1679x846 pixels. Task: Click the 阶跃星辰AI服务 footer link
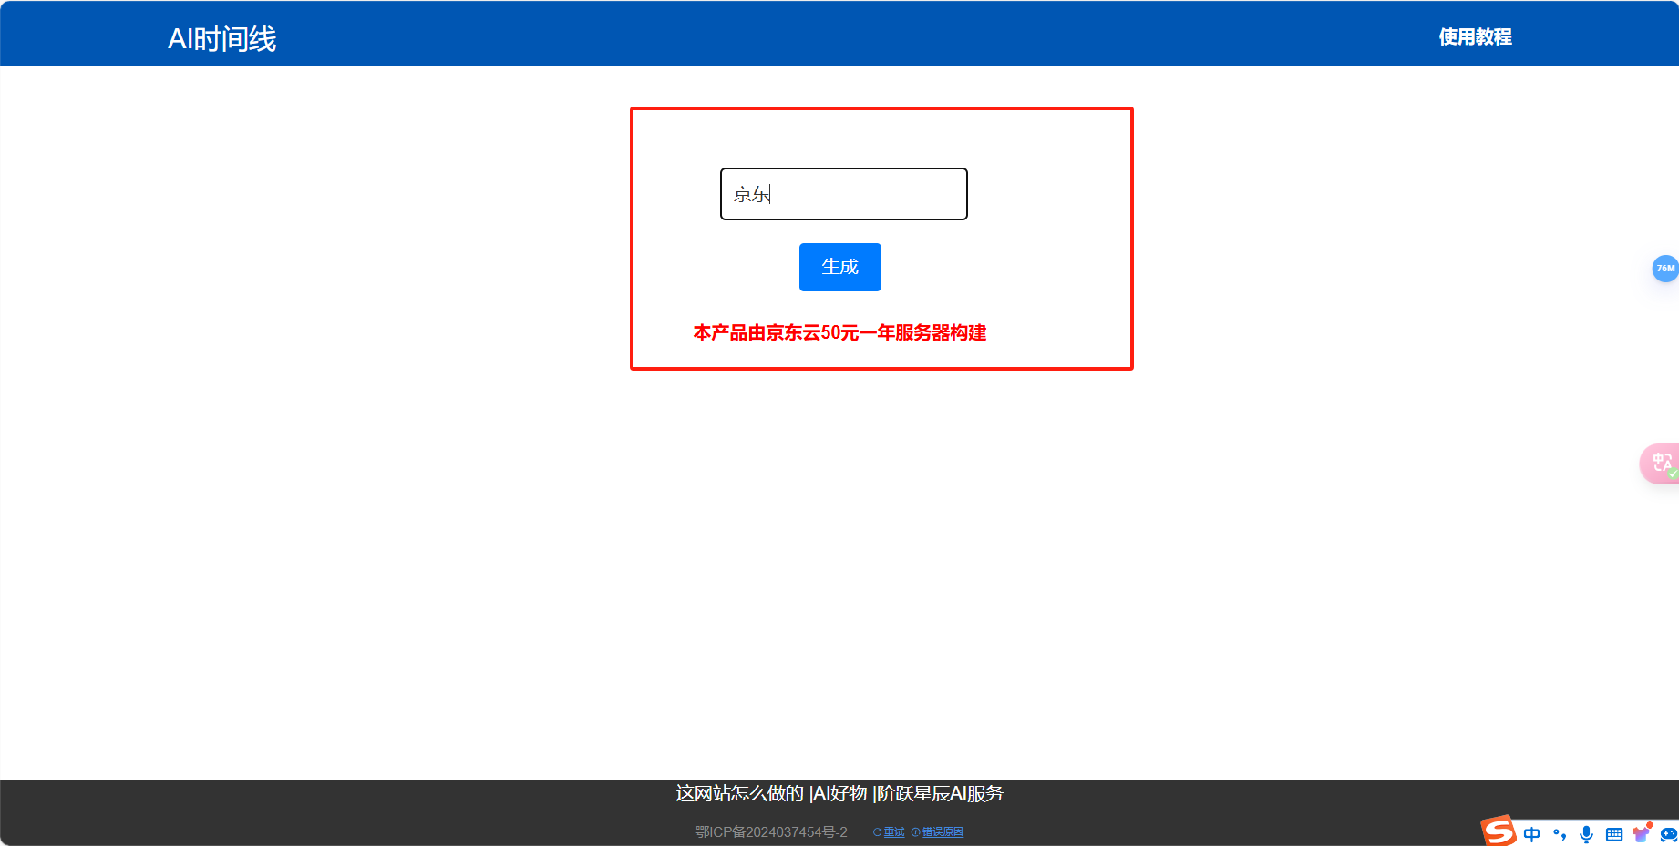click(940, 794)
